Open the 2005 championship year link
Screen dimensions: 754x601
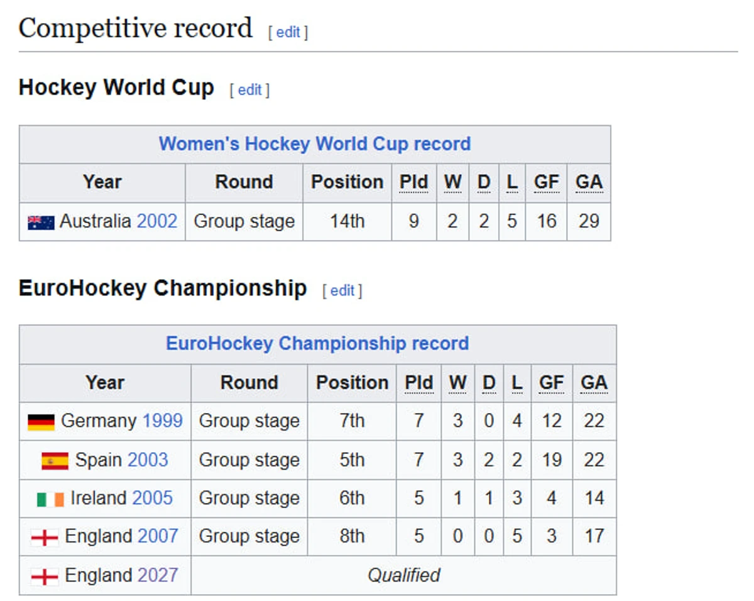point(152,498)
